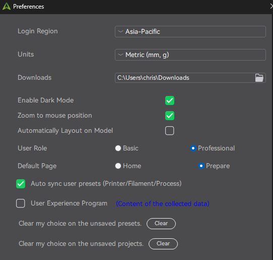The width and height of the screenshot is (273, 260).
Task: Disable the Enable Dark Mode checkbox
Action: [x=170, y=100]
